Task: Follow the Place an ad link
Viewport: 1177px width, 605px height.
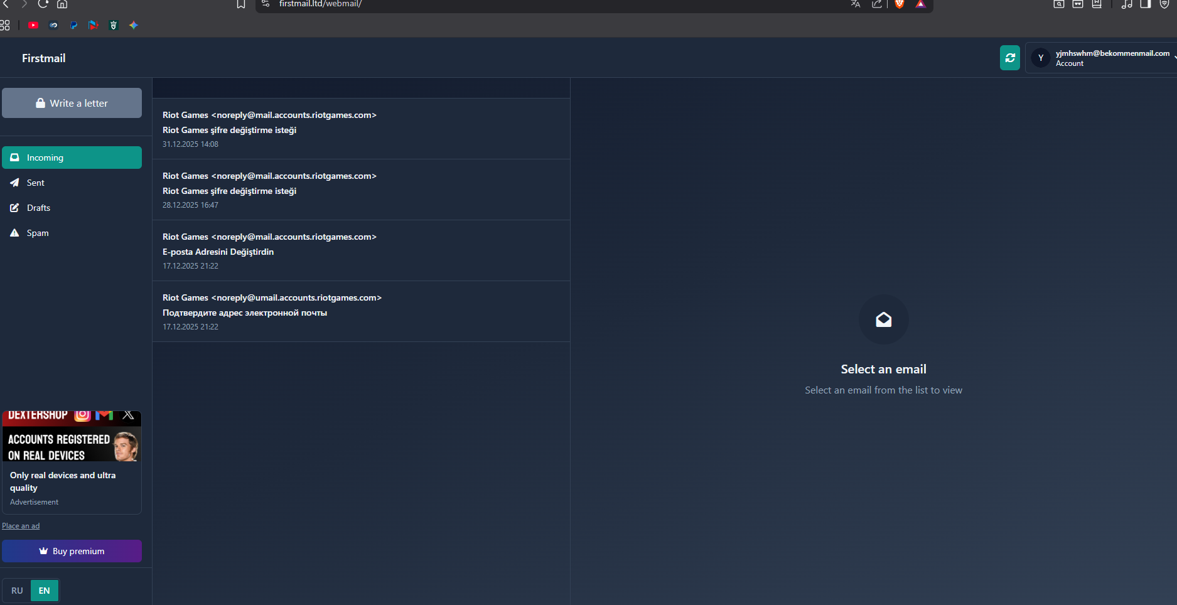Action: point(21,526)
